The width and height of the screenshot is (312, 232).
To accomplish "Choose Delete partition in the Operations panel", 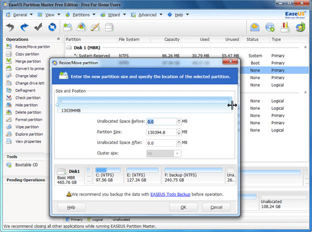I will point(24,113).
